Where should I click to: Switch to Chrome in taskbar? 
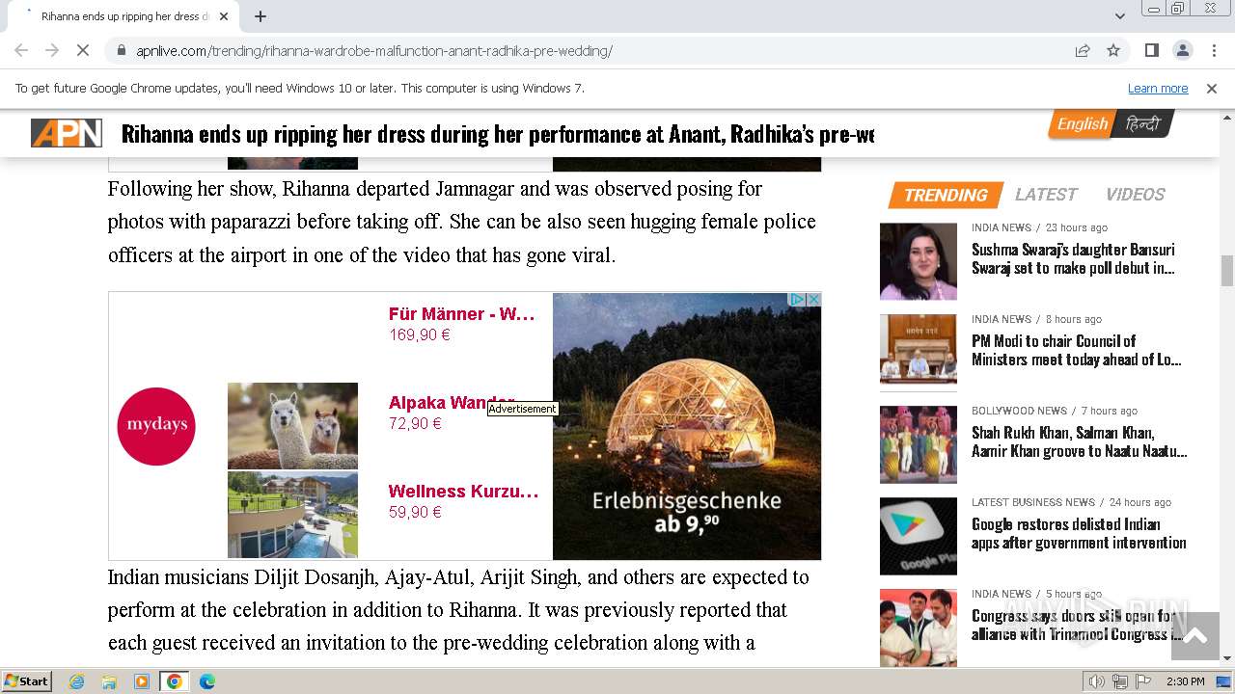[175, 681]
